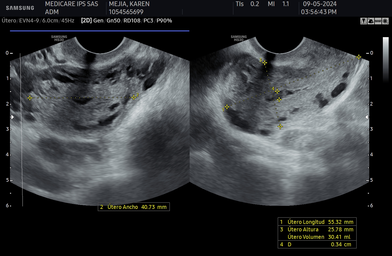Click the grayscale gradient bar
The image size is (392, 256).
[386, 60]
